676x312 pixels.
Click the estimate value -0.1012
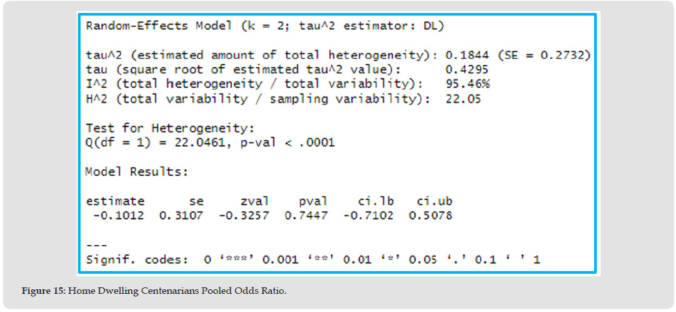(x=119, y=215)
